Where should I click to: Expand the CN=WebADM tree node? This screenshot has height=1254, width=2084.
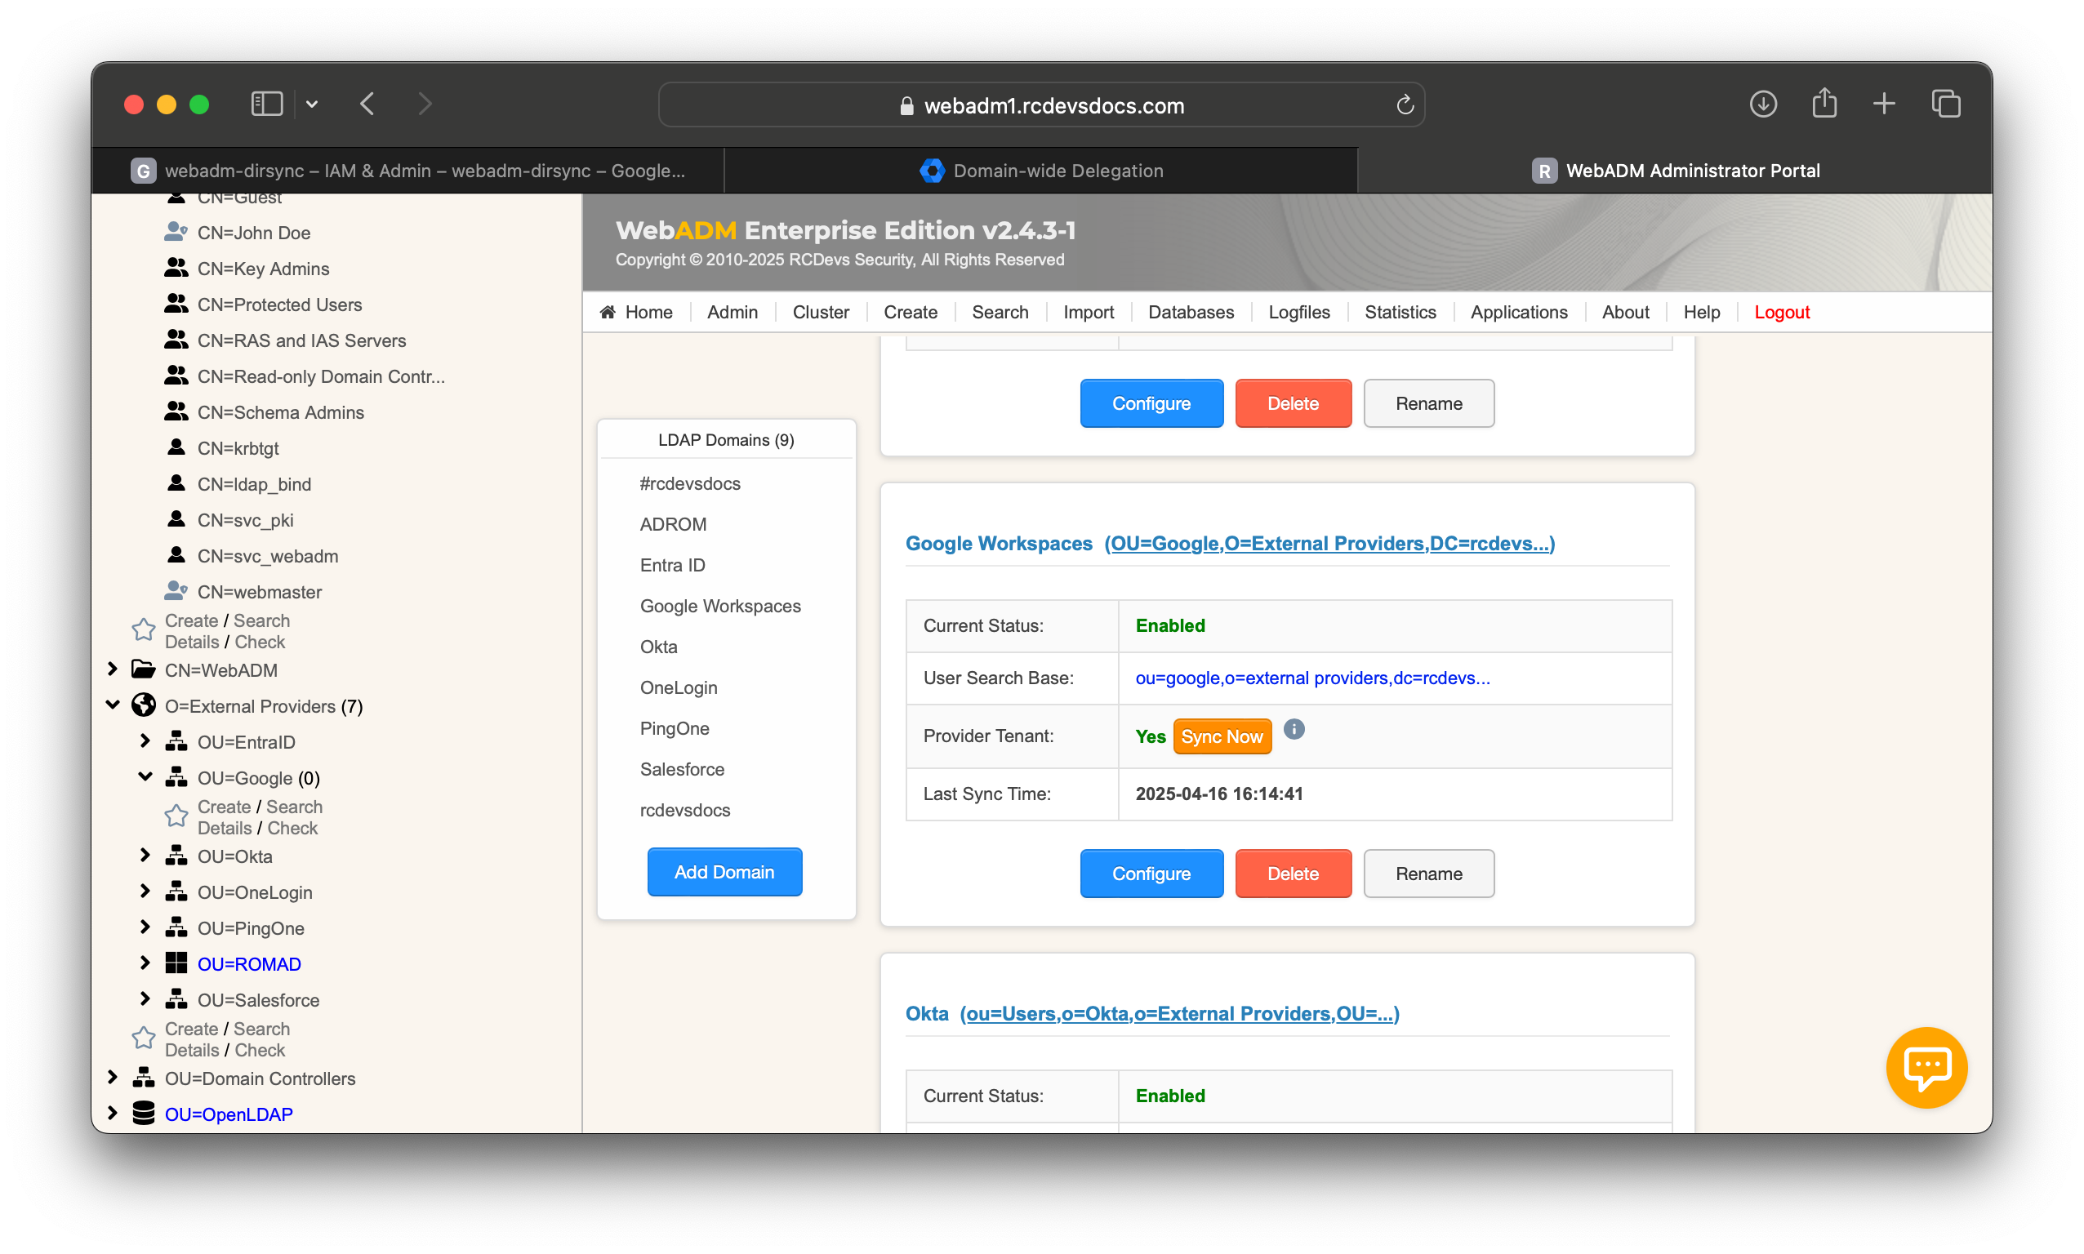112,669
